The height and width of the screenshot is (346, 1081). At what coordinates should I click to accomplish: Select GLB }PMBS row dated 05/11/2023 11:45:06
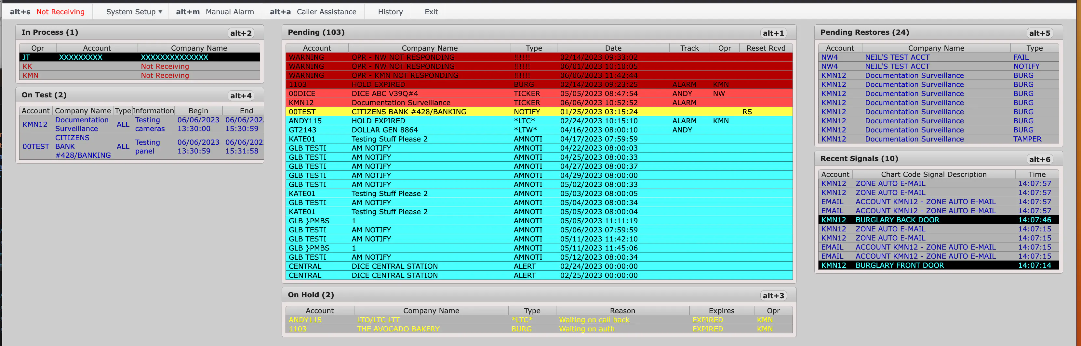pos(539,248)
